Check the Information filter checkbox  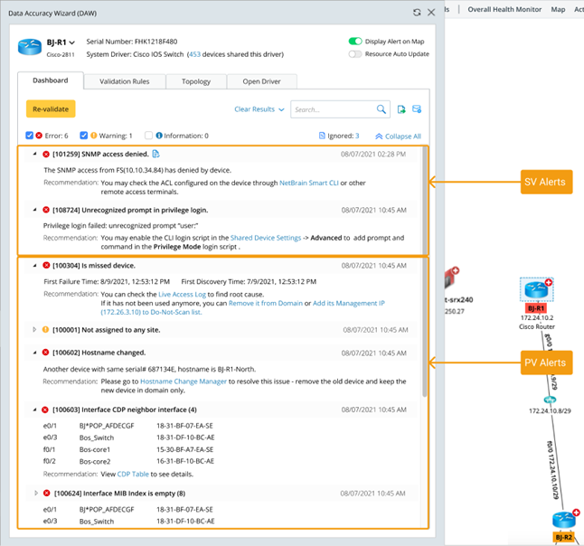pos(149,136)
